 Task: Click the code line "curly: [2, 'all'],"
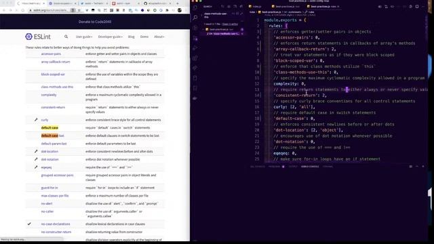click(x=294, y=107)
